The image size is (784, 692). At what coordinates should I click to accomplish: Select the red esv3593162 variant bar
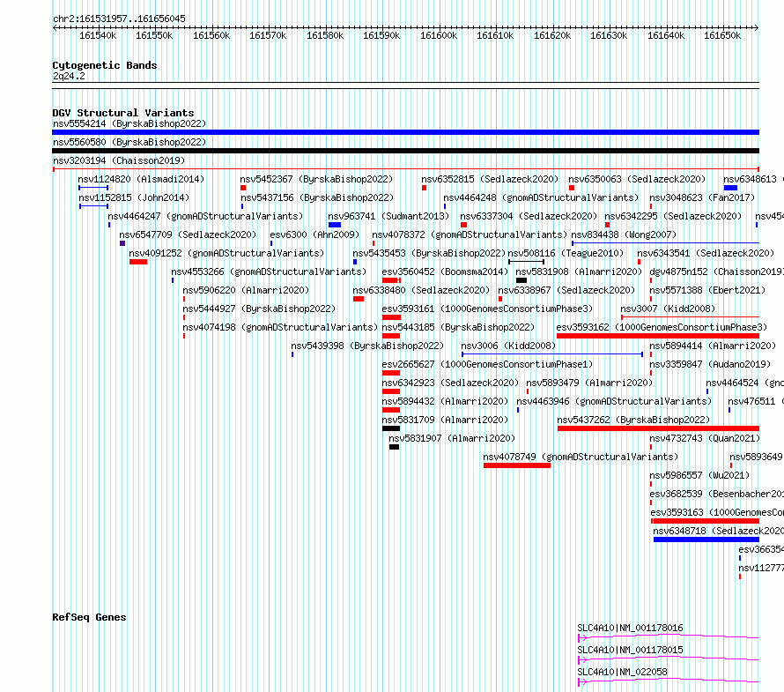point(658,336)
